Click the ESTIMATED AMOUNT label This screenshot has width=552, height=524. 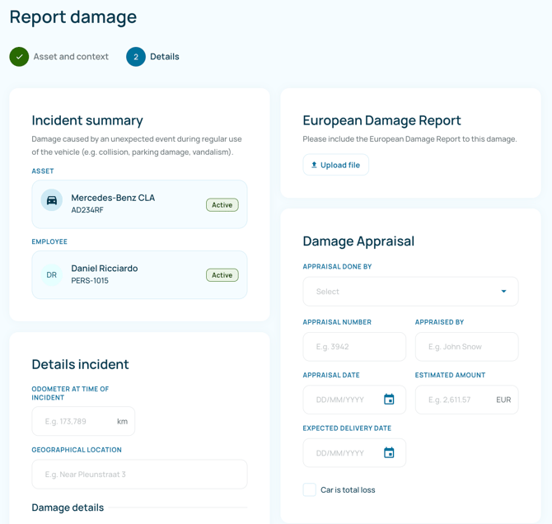450,375
